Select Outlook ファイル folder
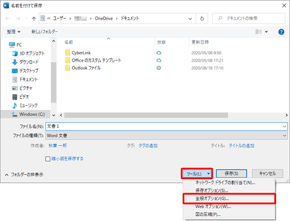Screen dimensions: 290x221 click(83, 68)
